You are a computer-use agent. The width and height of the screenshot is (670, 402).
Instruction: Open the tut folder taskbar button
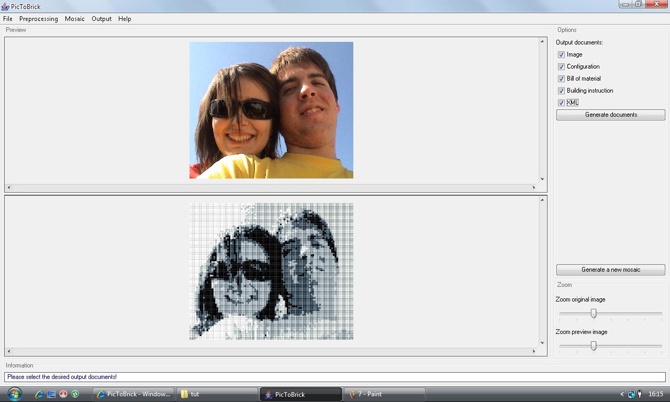217,394
